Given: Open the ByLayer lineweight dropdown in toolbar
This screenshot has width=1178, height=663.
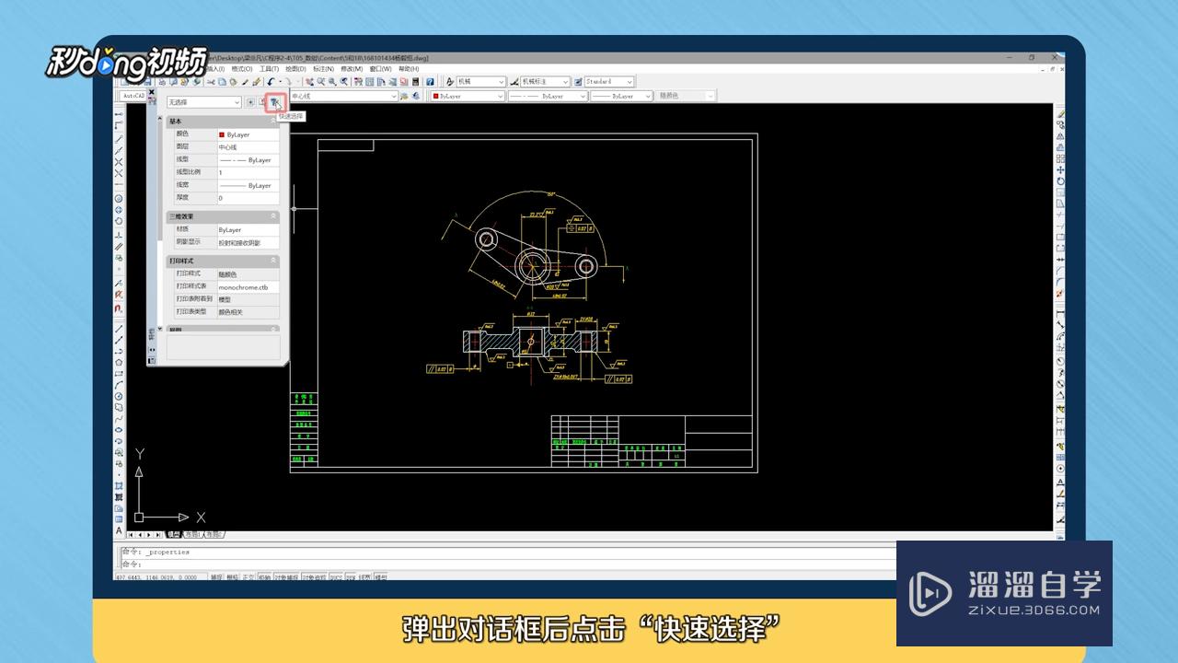Looking at the screenshot, I should point(621,96).
